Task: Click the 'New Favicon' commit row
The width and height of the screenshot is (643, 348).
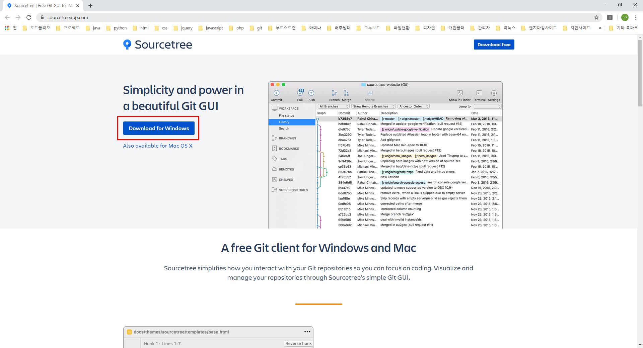Action: coord(409,177)
